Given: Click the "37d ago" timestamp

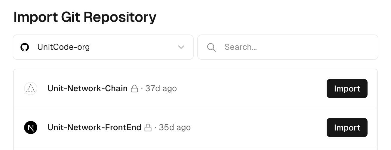Looking at the screenshot, I should (161, 88).
